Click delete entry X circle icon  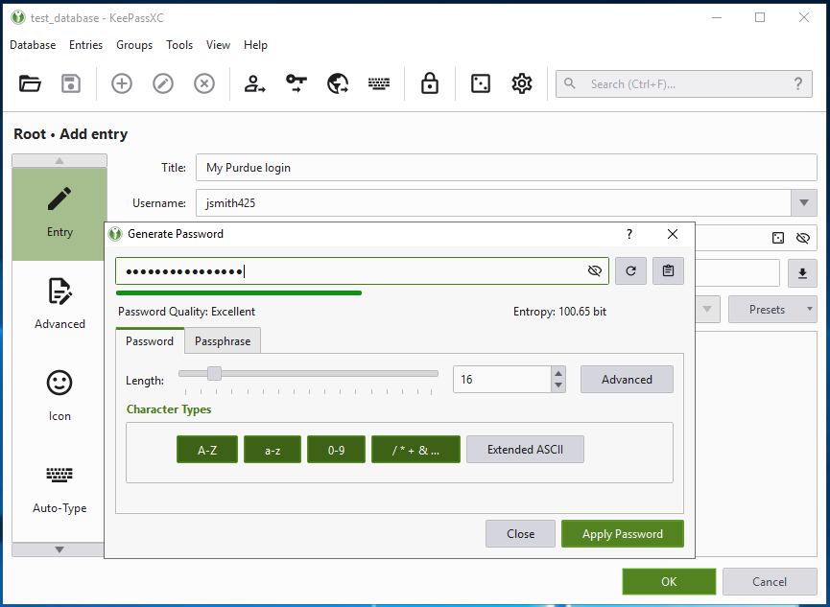(204, 83)
